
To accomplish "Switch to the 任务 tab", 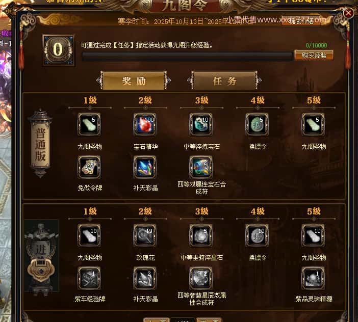I will (x=224, y=81).
